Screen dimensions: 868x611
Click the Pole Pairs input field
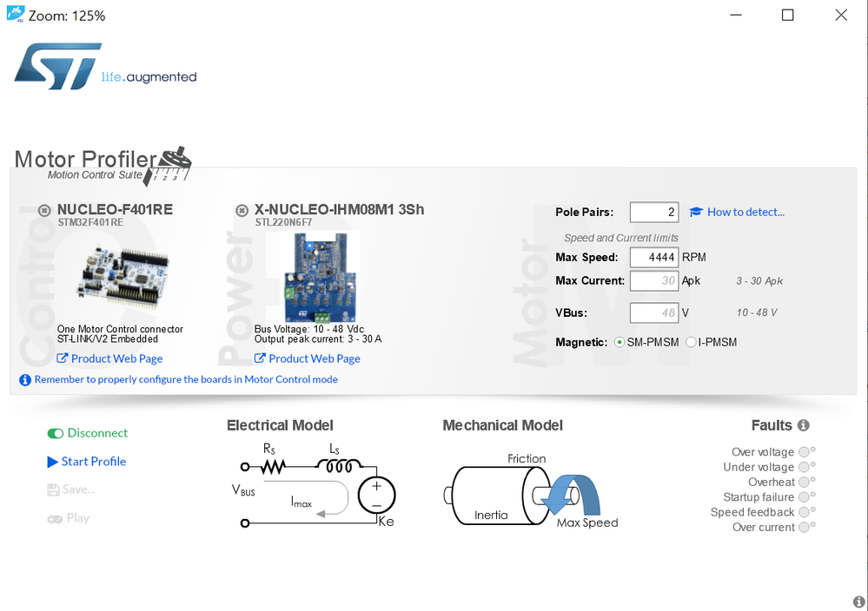click(654, 213)
